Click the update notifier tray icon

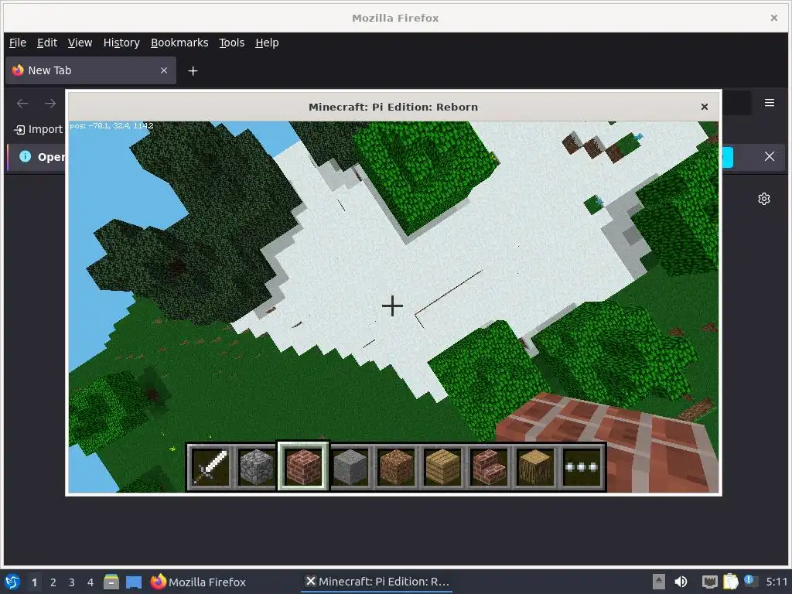[x=750, y=581]
